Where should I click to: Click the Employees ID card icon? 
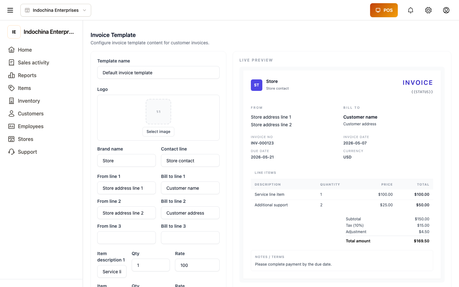11,126
